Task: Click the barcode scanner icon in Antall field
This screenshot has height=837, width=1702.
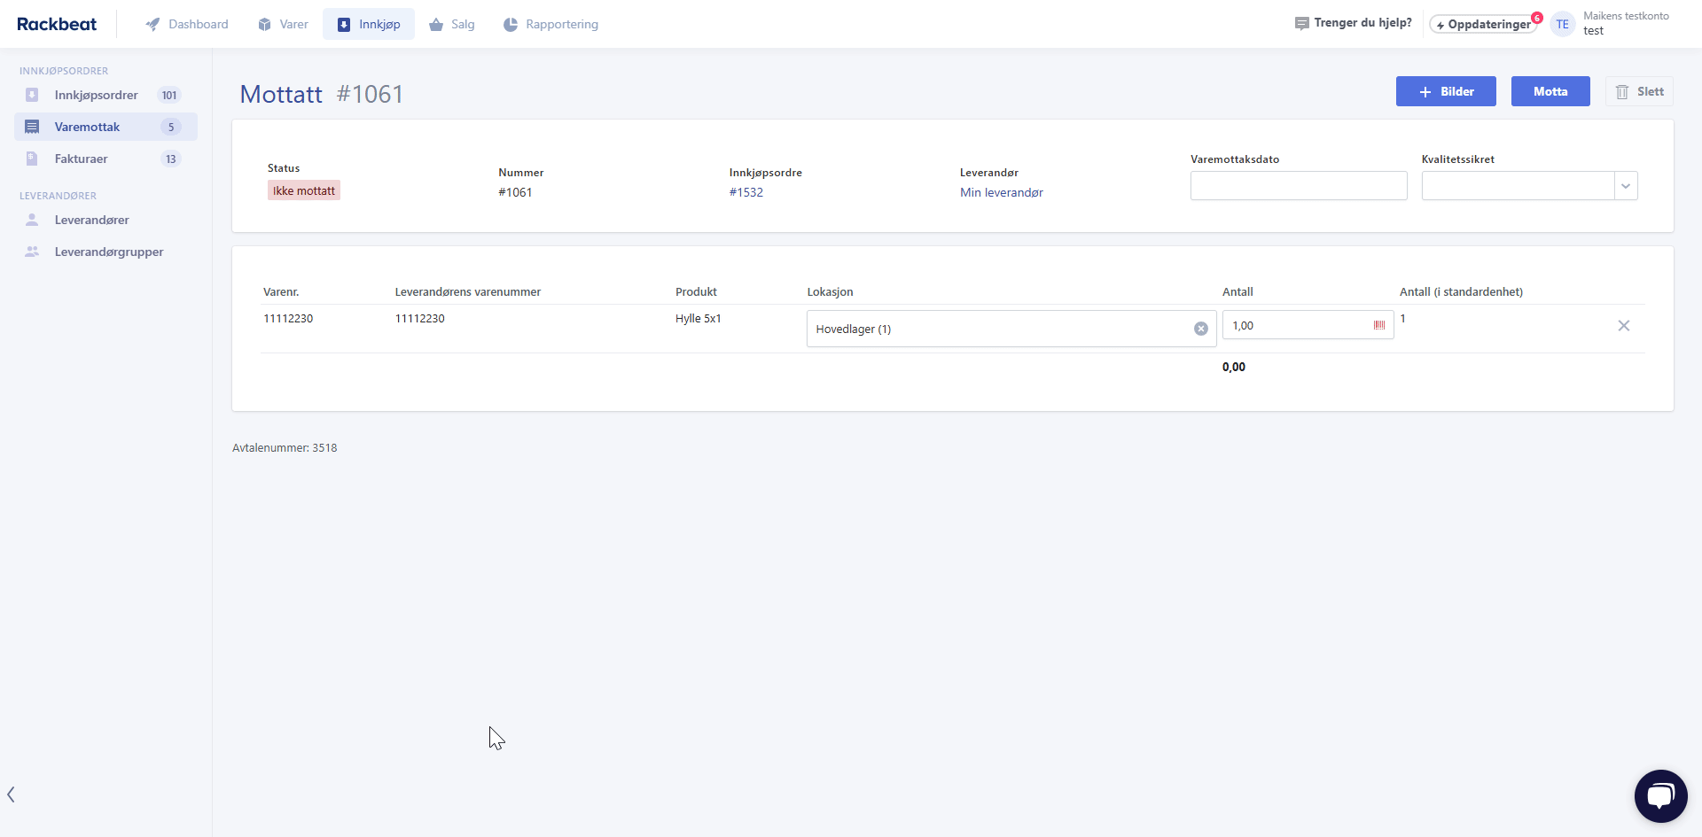Action: tap(1379, 326)
